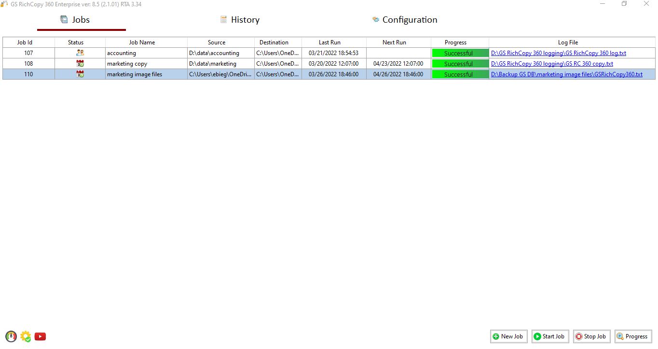Click the Stop Job button
The height and width of the screenshot is (349, 658).
pos(592,336)
